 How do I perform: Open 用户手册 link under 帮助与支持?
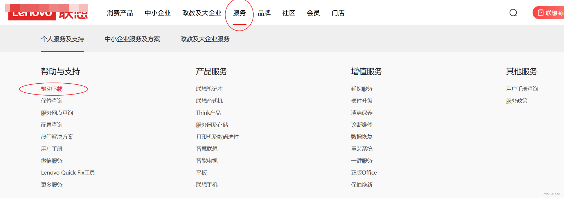(52, 149)
